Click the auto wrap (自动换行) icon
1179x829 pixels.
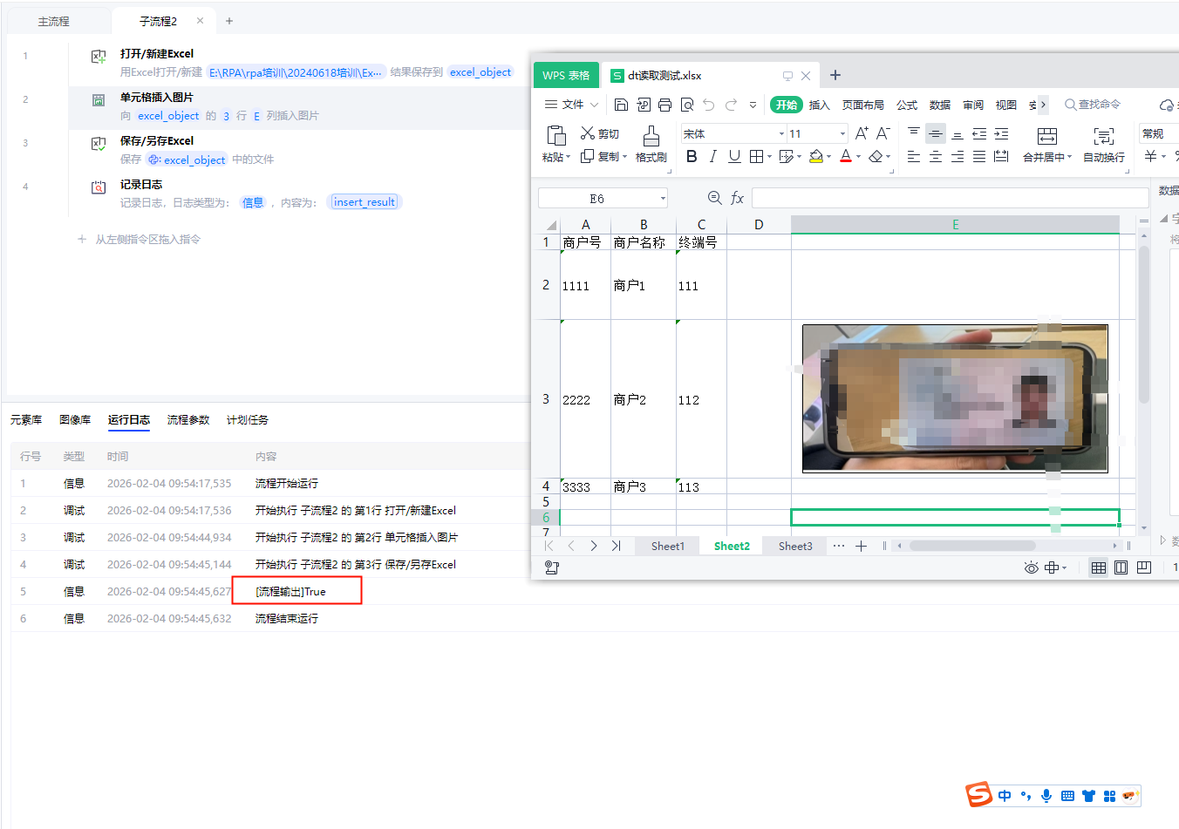tap(1103, 136)
